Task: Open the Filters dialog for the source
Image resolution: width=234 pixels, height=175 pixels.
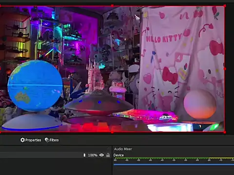Action: [x=52, y=140]
